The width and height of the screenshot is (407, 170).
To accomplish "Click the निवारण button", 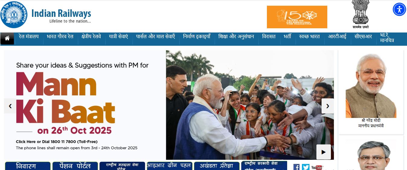I will pyautogui.click(x=27, y=166).
